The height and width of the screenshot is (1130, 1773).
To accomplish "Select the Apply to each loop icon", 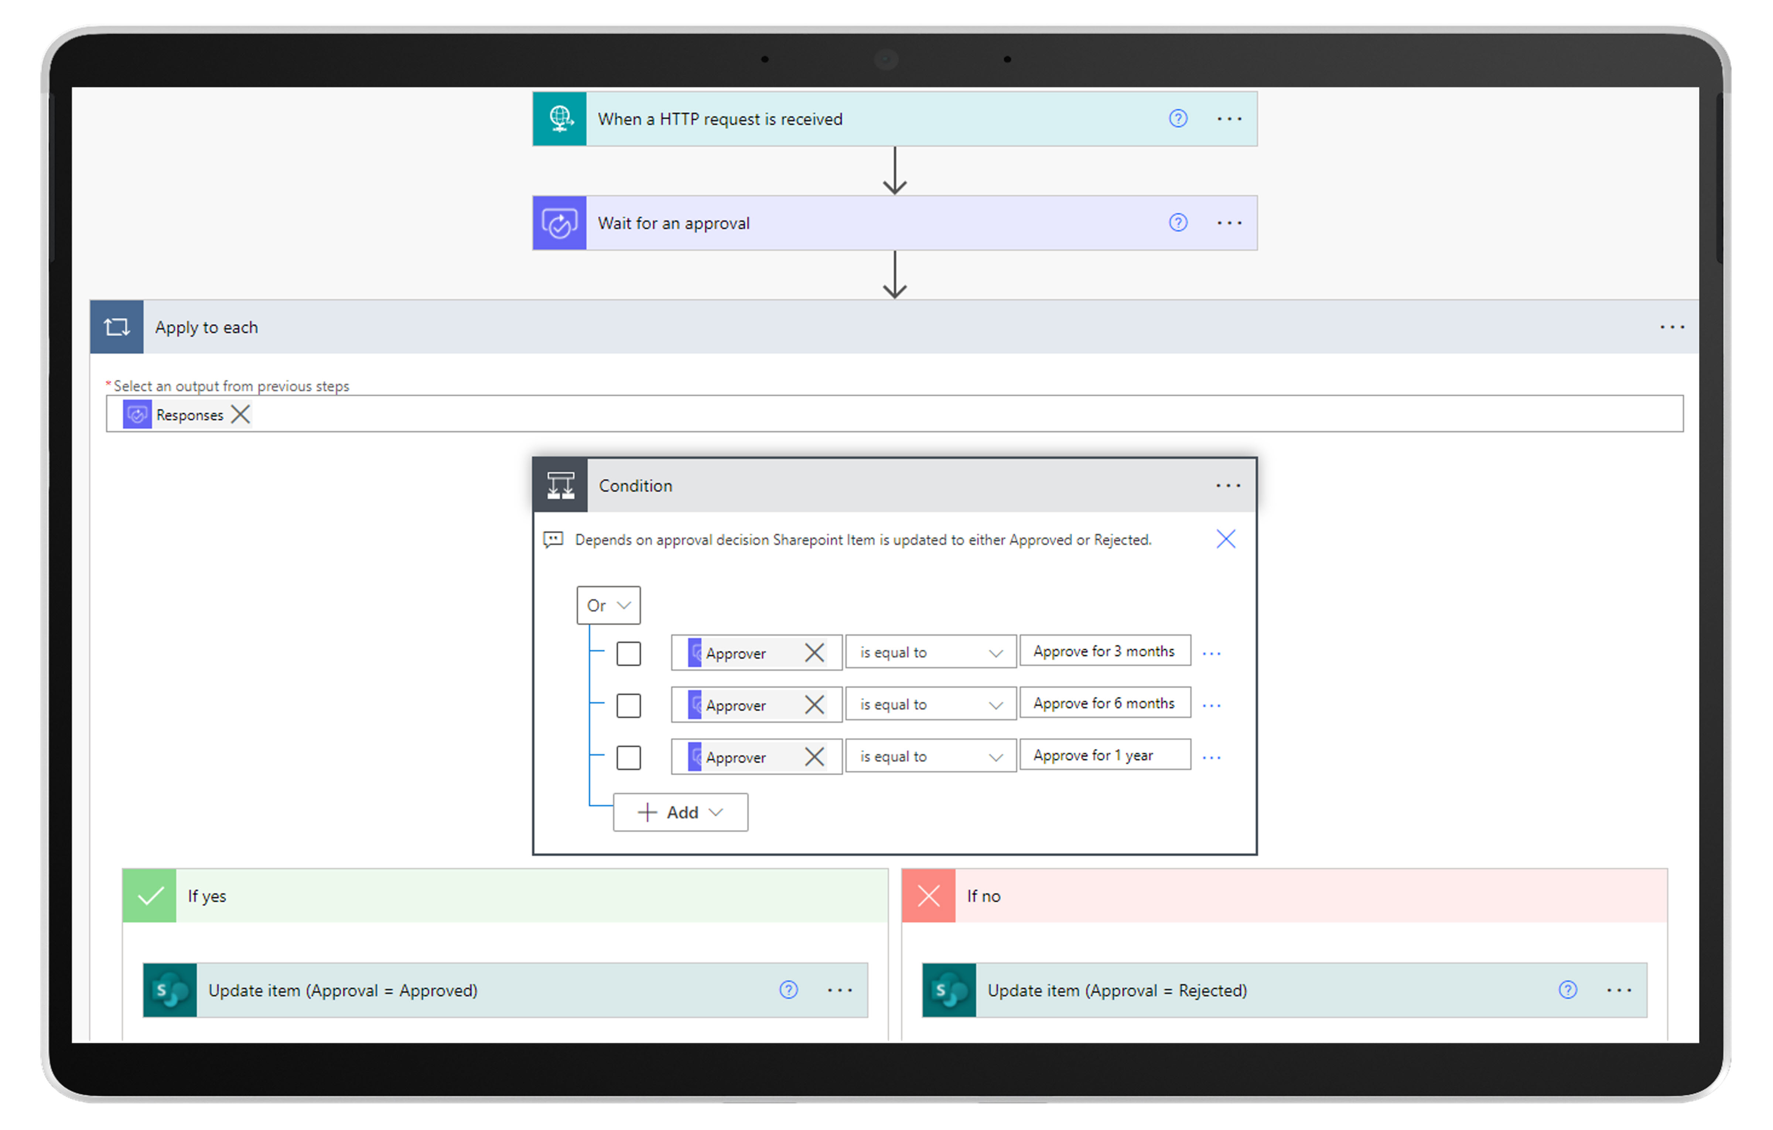I will coord(116,326).
